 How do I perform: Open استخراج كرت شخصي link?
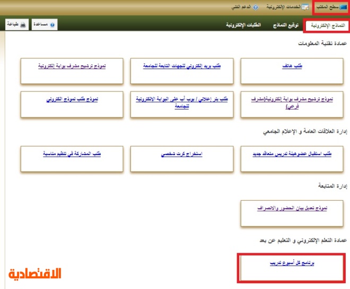click(x=182, y=154)
